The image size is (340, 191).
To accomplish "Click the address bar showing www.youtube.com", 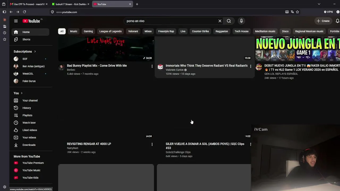I will [x=167, y=12].
